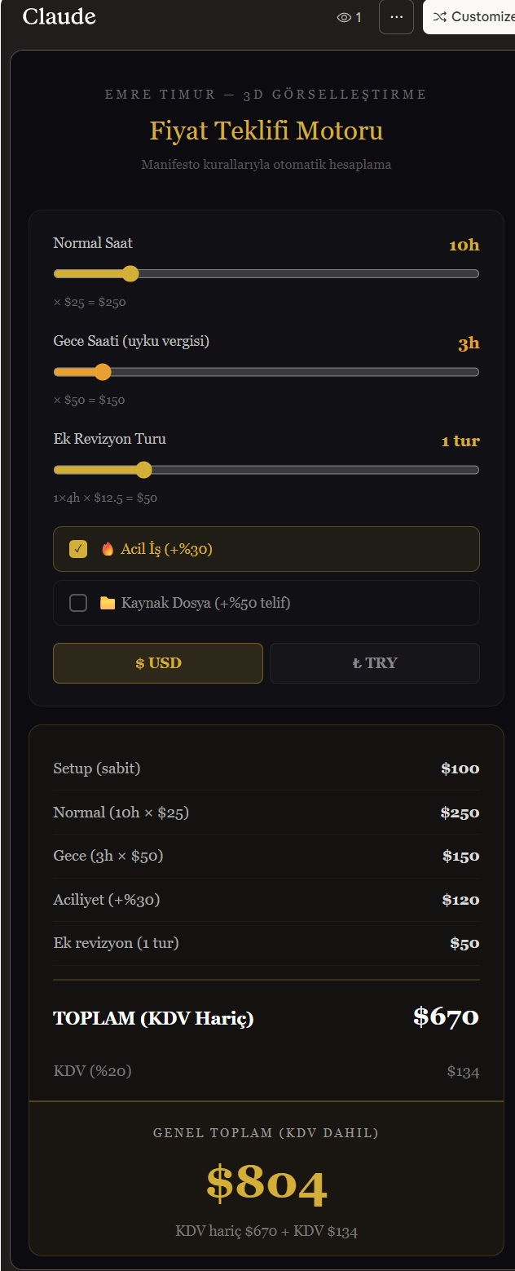Click the Ek Revizyon Turu slider handle

pyautogui.click(x=144, y=470)
